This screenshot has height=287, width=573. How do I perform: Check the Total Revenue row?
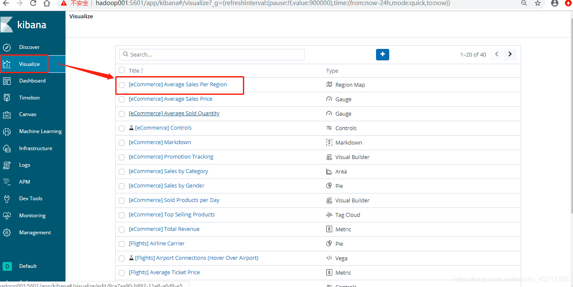click(x=122, y=230)
